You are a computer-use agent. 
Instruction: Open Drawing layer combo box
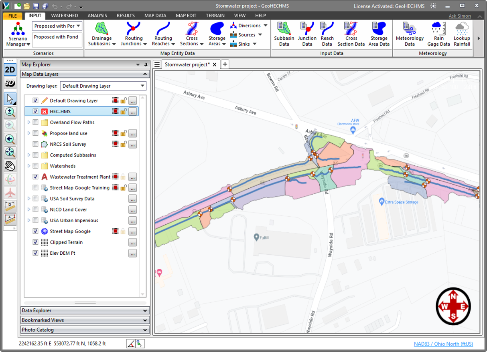coord(103,86)
